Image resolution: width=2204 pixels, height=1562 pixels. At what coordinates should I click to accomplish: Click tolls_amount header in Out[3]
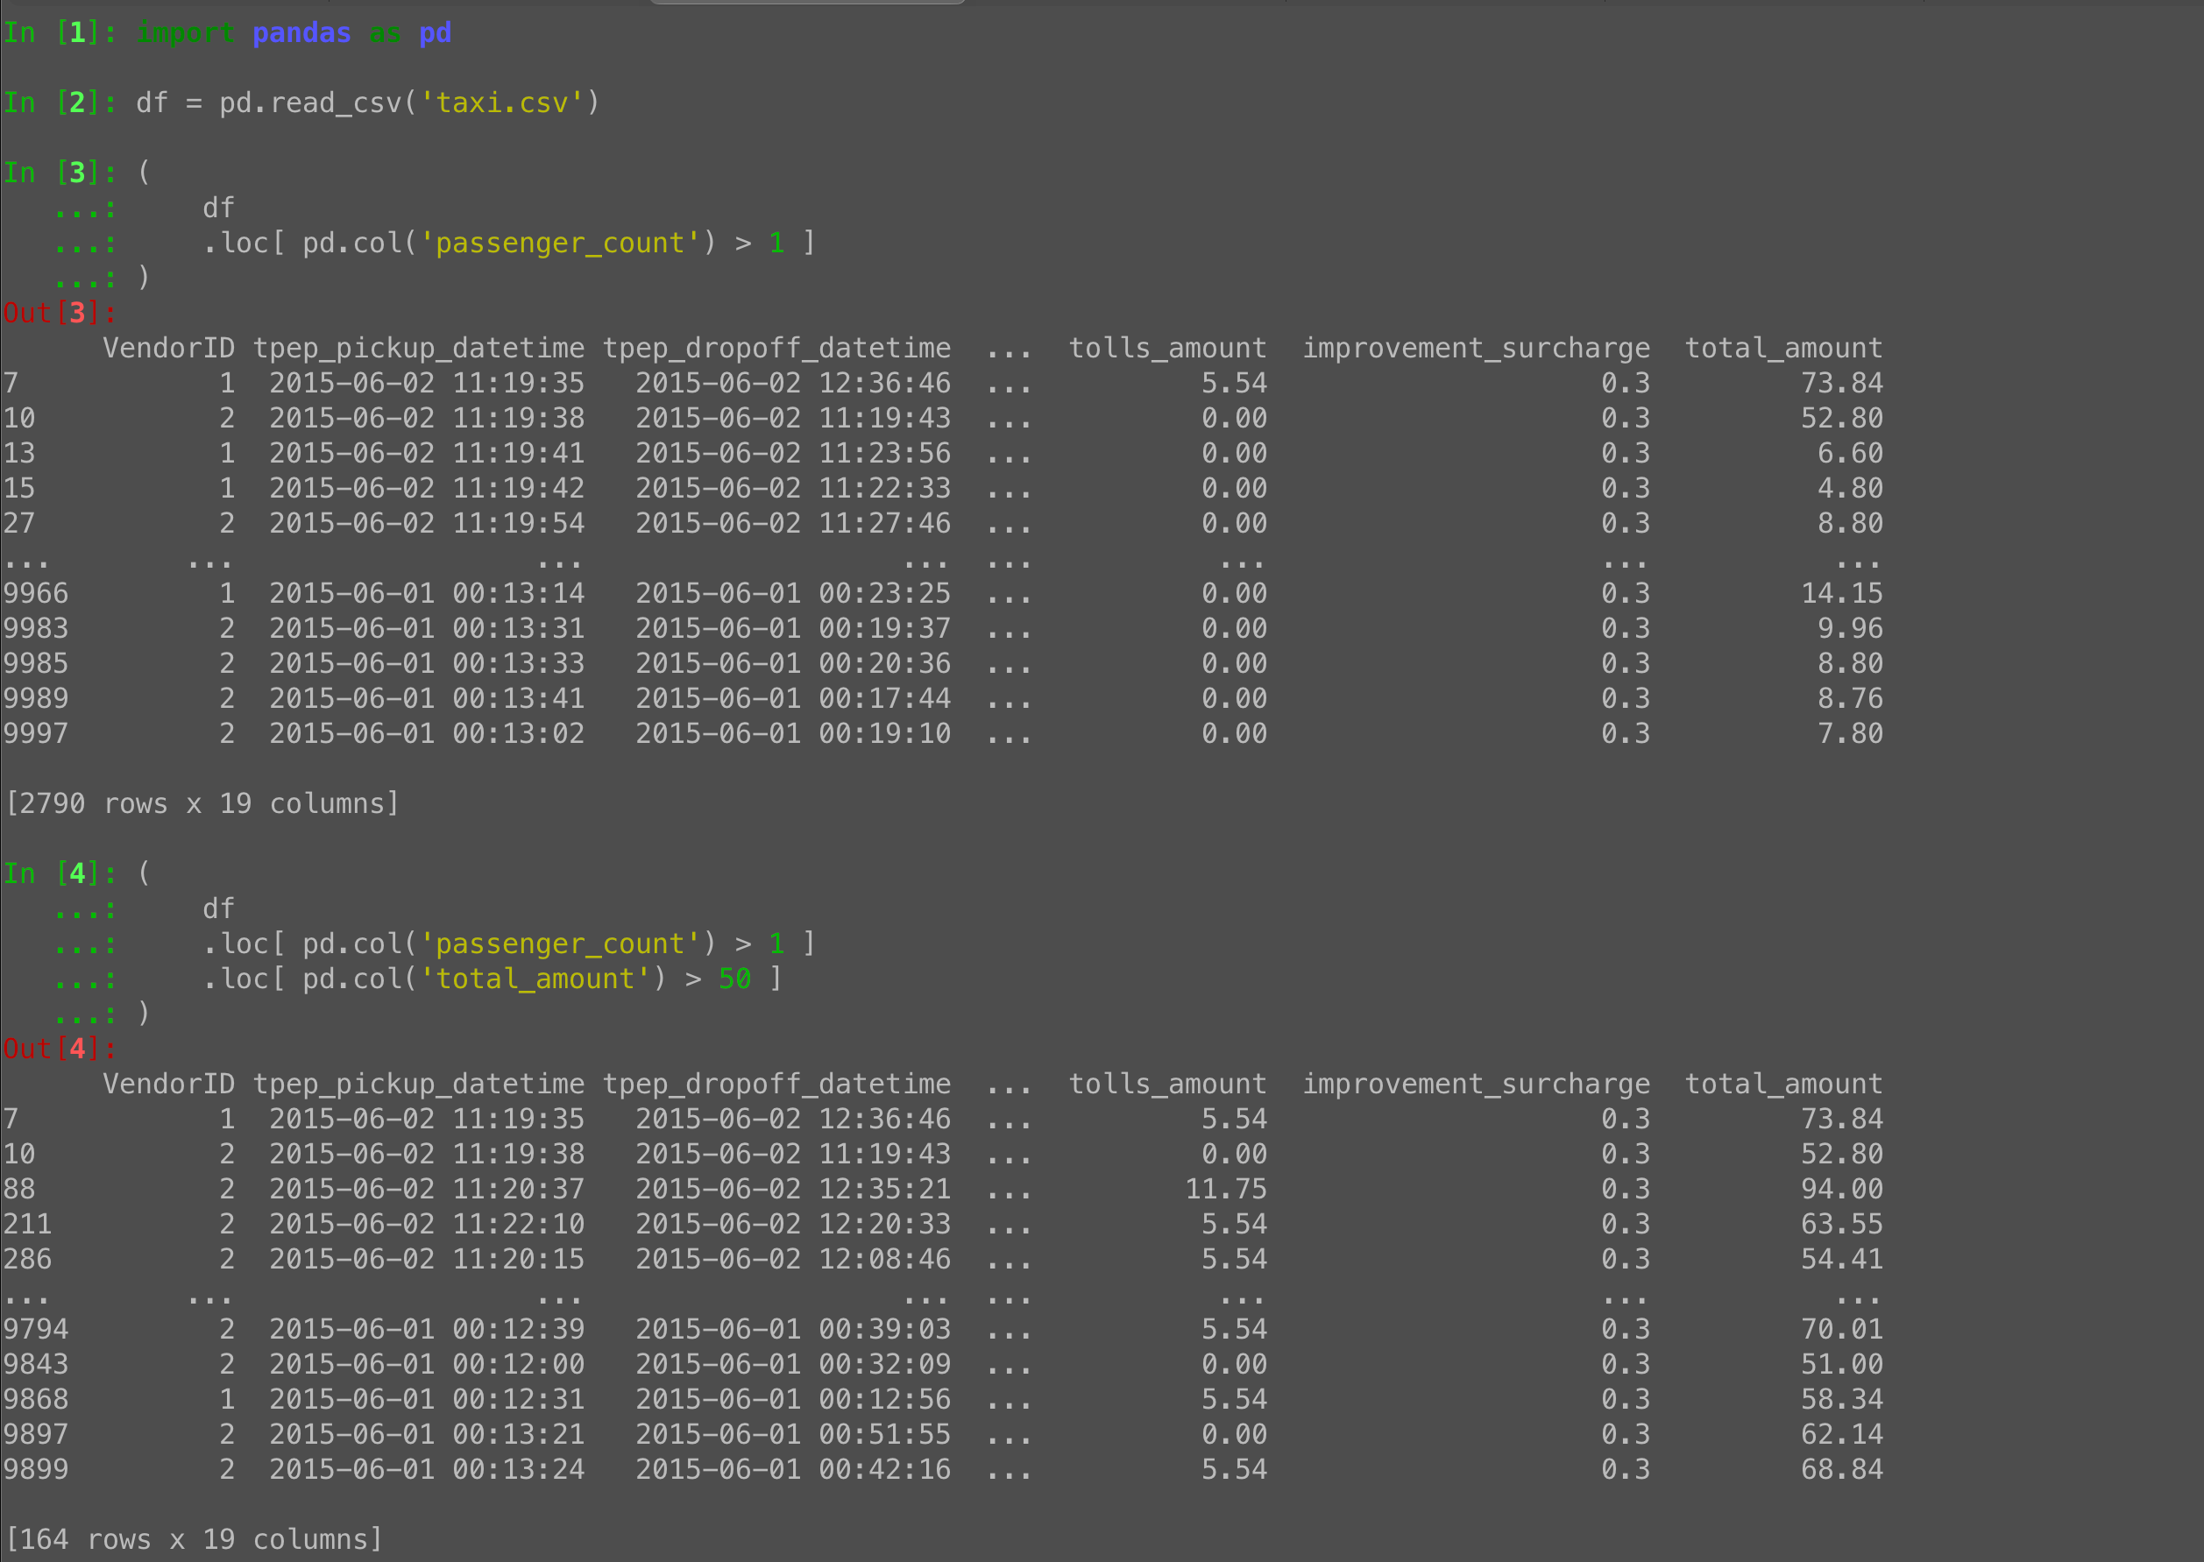(x=1168, y=348)
